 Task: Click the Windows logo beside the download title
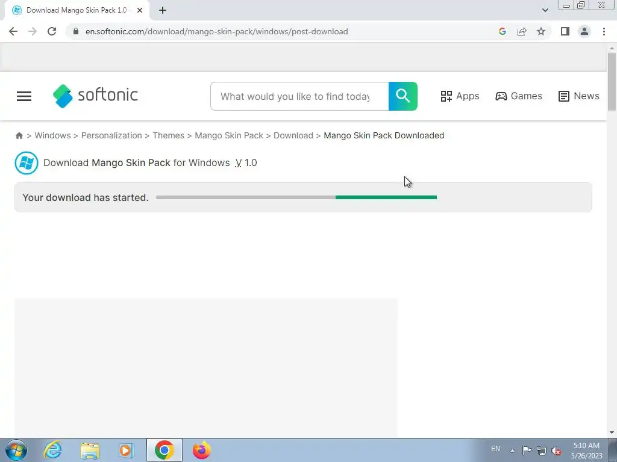(x=27, y=162)
